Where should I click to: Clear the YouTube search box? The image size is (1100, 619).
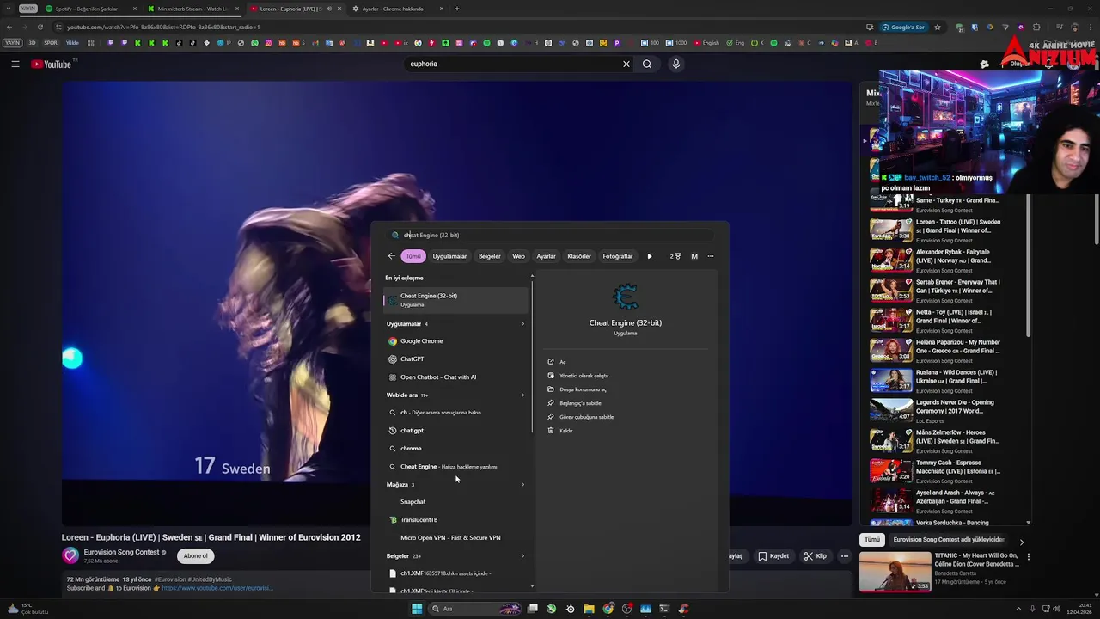[626, 64]
